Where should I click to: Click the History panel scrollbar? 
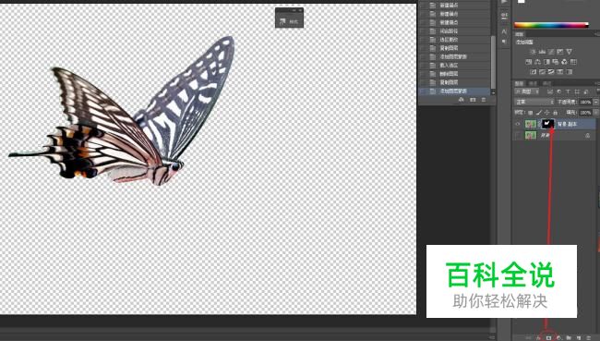(493, 63)
